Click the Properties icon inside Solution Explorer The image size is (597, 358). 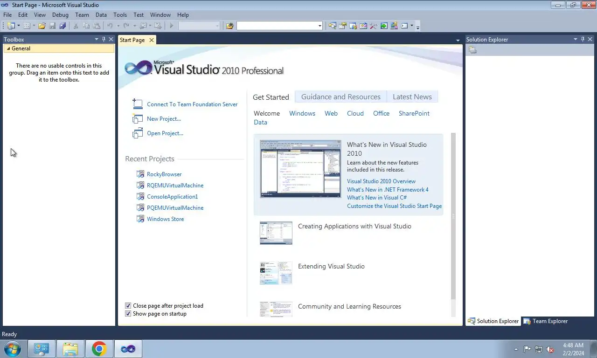(x=472, y=50)
